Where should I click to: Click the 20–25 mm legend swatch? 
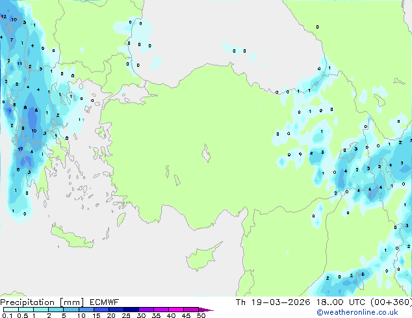click(x=116, y=310)
